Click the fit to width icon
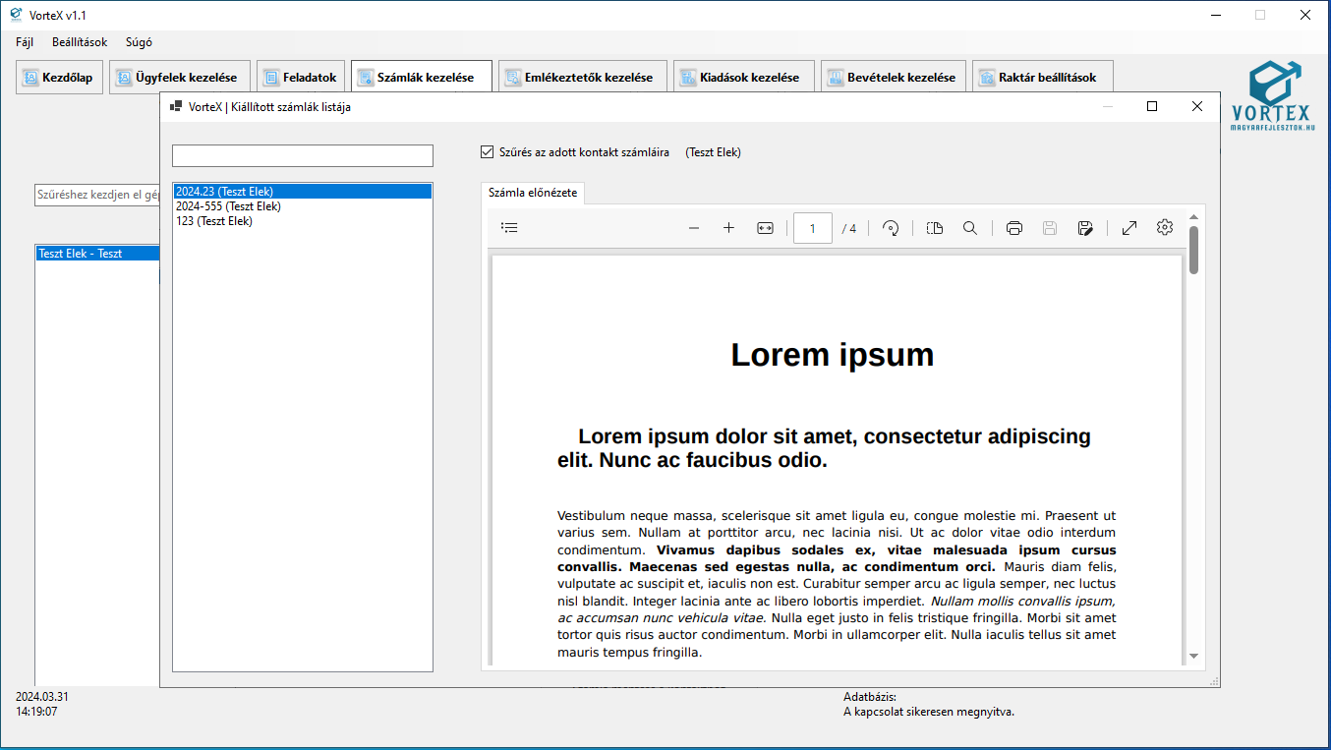 coord(765,228)
